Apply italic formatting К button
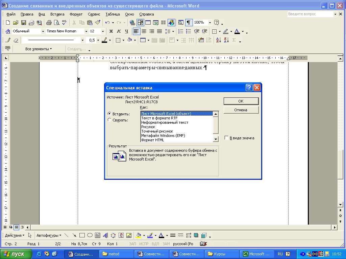This screenshot has width=346, height=259. [119, 31]
